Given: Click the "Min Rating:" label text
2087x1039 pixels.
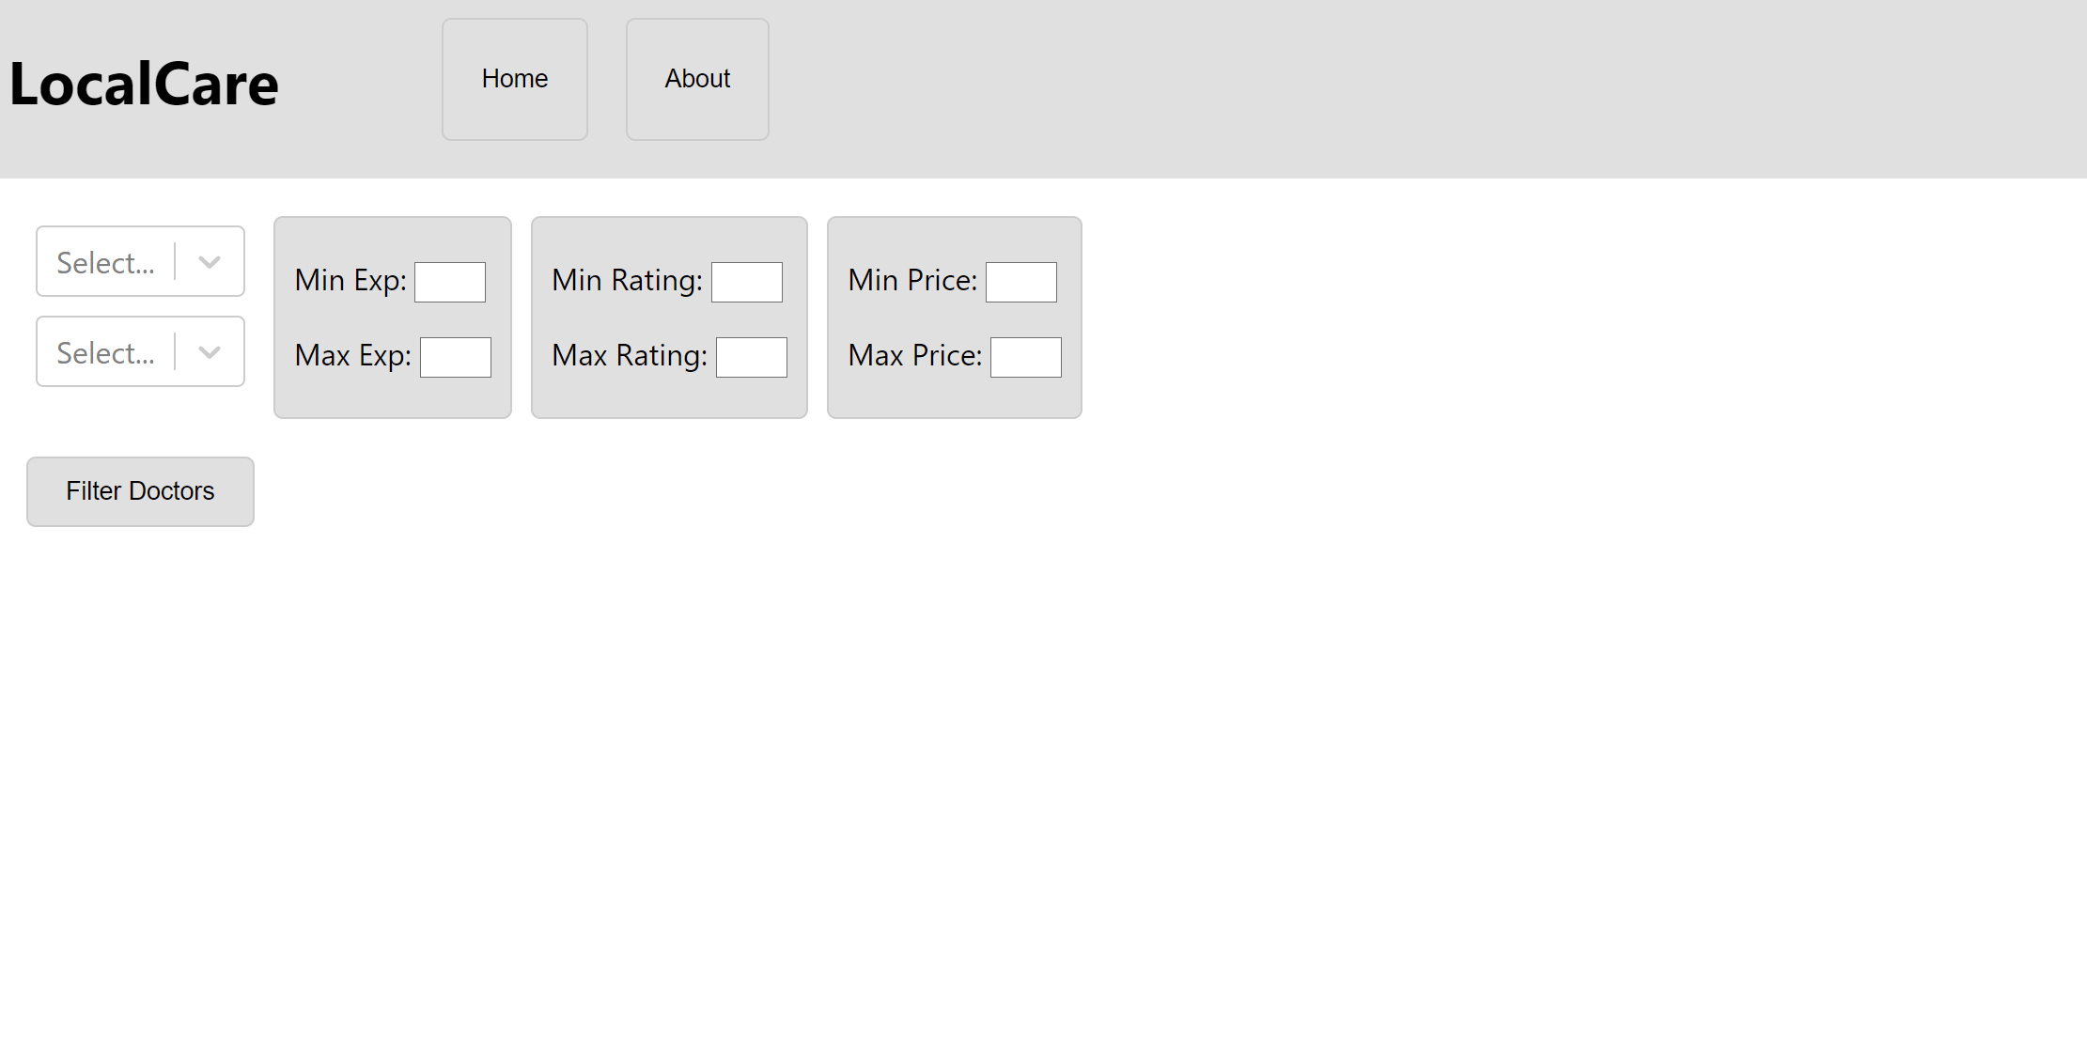Looking at the screenshot, I should 628,281.
